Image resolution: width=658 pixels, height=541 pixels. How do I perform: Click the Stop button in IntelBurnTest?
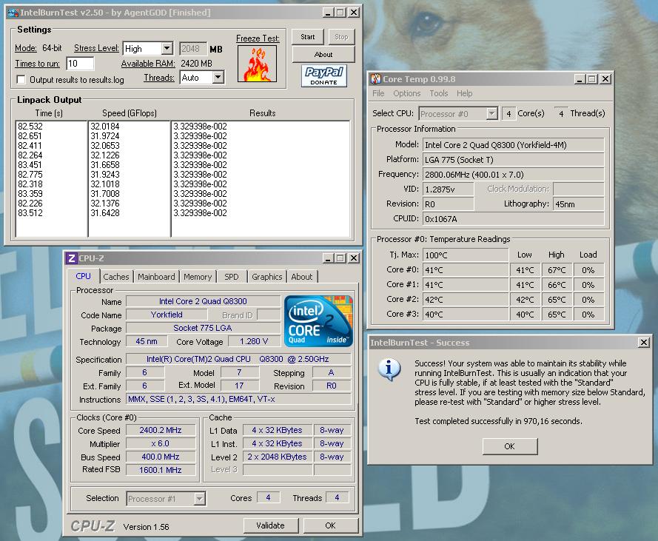341,37
